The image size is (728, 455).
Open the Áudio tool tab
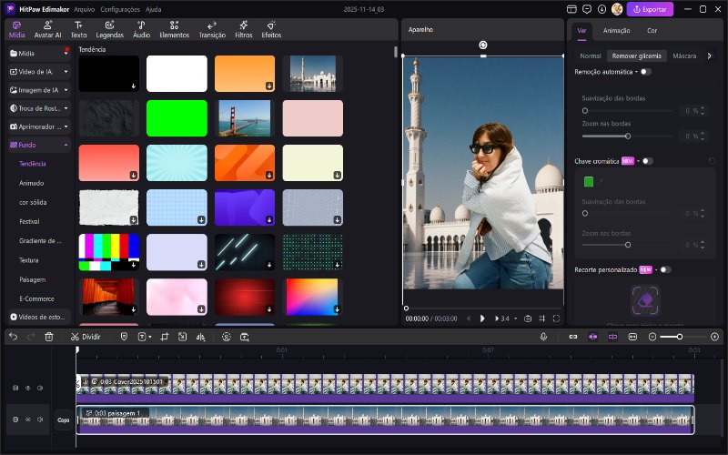coord(141,30)
